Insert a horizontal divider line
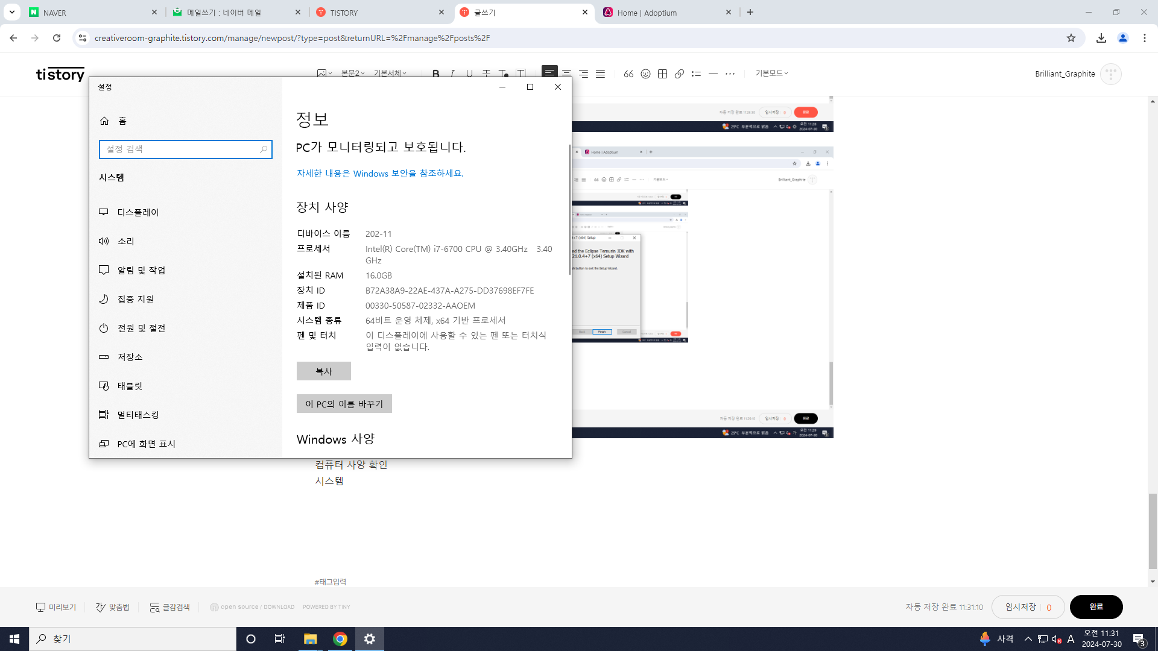This screenshot has width=1158, height=651. (x=713, y=74)
